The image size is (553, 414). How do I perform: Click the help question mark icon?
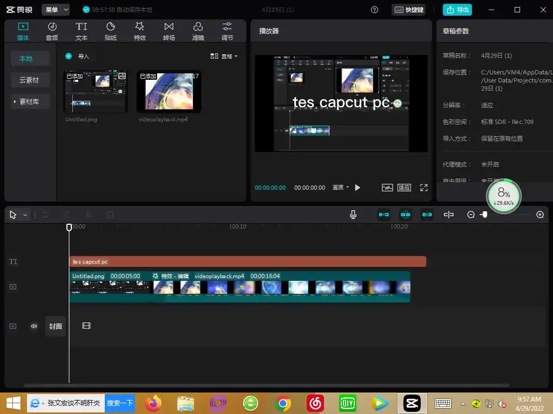pos(375,10)
